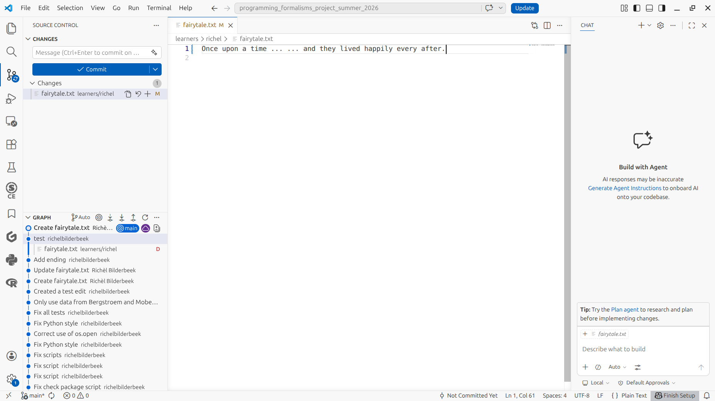Discard changes to fairytale.txt

point(138,94)
